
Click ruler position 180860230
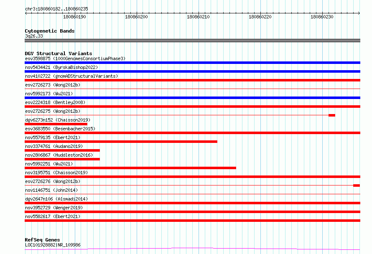click(x=322, y=17)
